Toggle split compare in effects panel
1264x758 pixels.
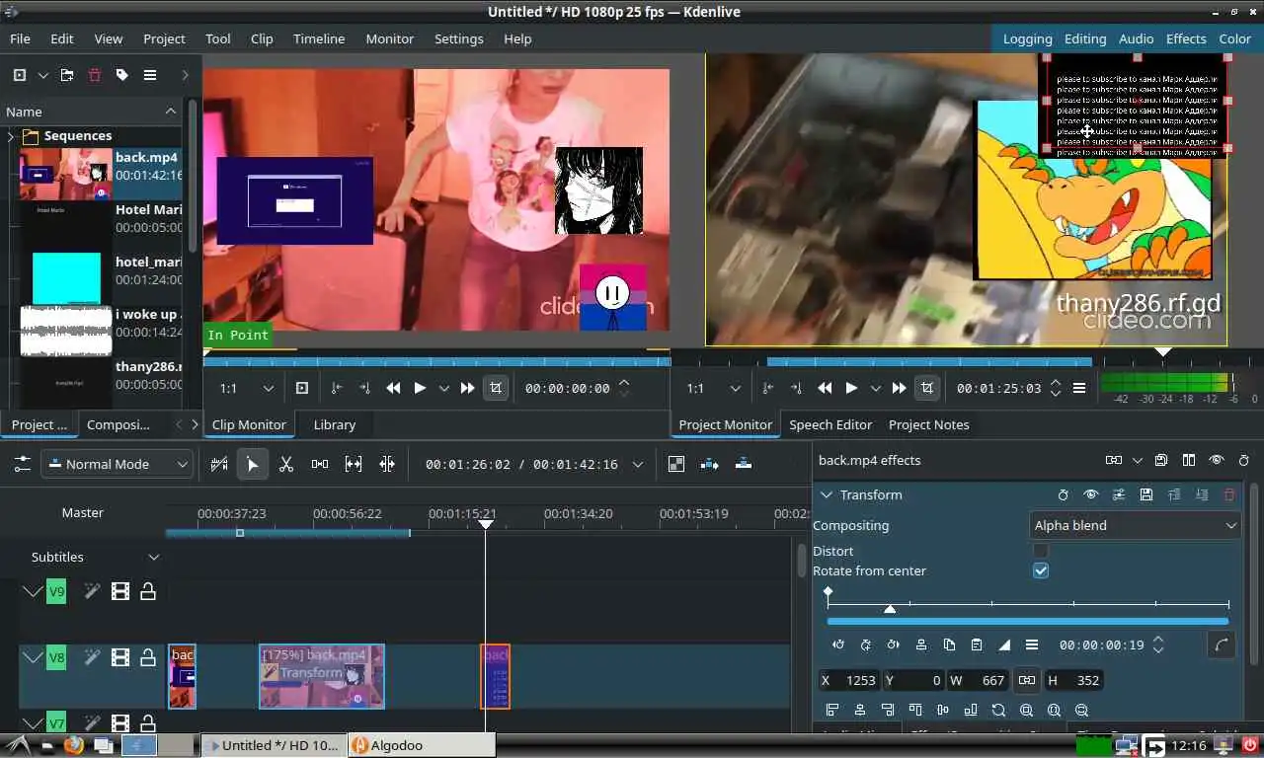tap(1189, 460)
